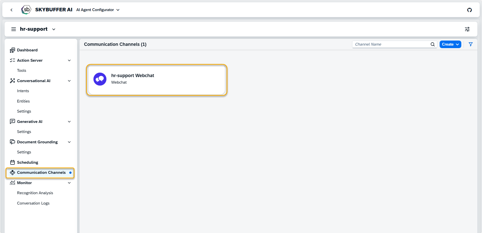
Task: Collapse the Conversational AI section
Action: [69, 81]
